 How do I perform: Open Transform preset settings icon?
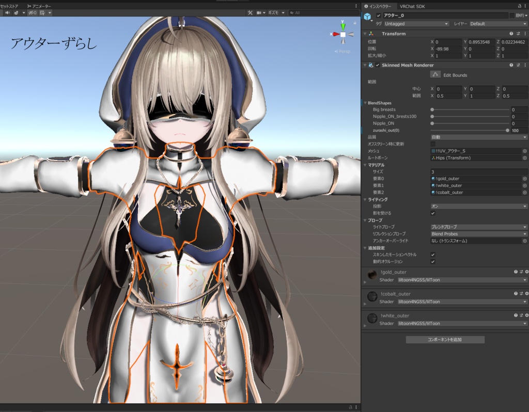pos(518,34)
